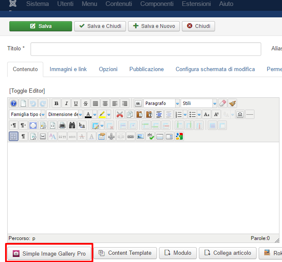The width and height of the screenshot is (282, 262).
Task: Open the Famiglia tipo font dropdown
Action: 27,114
